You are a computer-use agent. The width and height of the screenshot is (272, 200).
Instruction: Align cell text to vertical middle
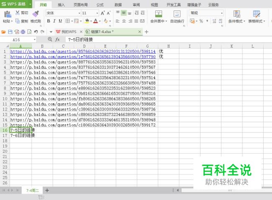(x=124, y=13)
